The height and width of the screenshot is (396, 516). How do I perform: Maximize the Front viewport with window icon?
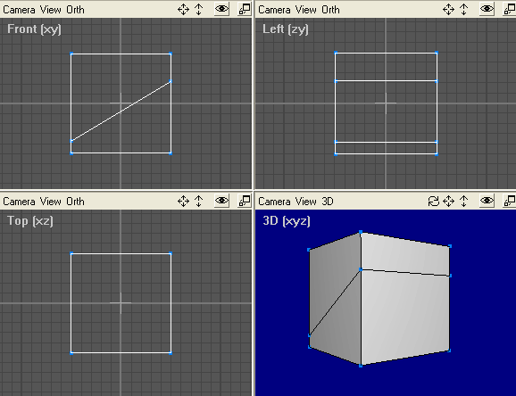(x=245, y=9)
